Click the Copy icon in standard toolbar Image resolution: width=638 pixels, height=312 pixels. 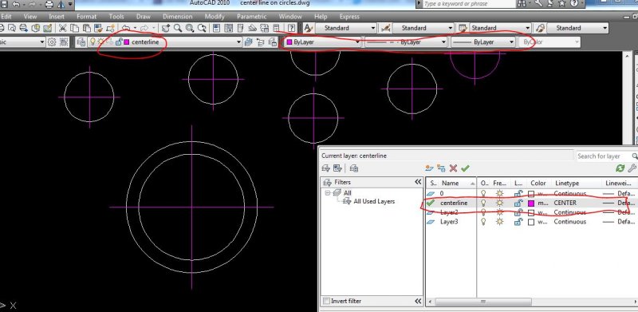(x=74, y=28)
